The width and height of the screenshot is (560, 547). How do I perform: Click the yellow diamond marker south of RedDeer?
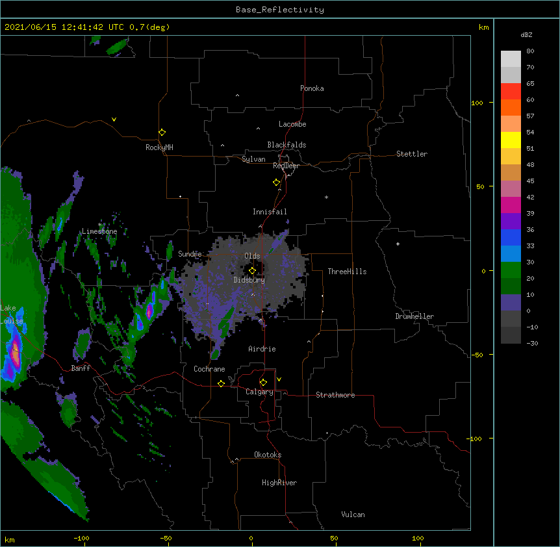pyautogui.click(x=276, y=182)
